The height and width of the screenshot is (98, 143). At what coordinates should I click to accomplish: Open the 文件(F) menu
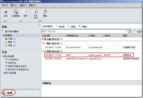tap(5, 5)
